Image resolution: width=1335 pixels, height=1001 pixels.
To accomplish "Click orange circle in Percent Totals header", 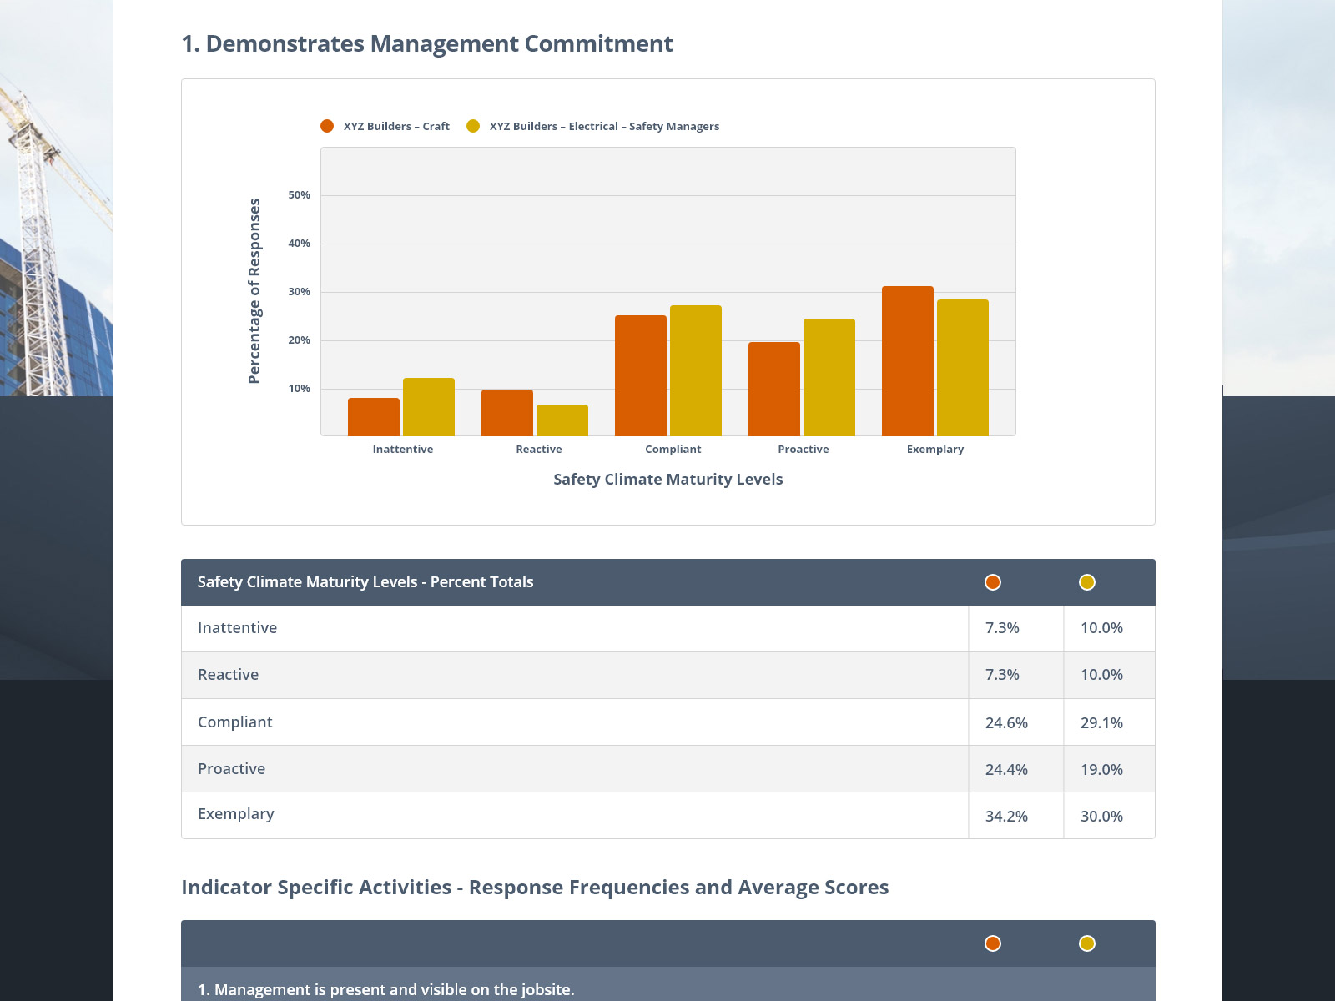I will coord(993,582).
